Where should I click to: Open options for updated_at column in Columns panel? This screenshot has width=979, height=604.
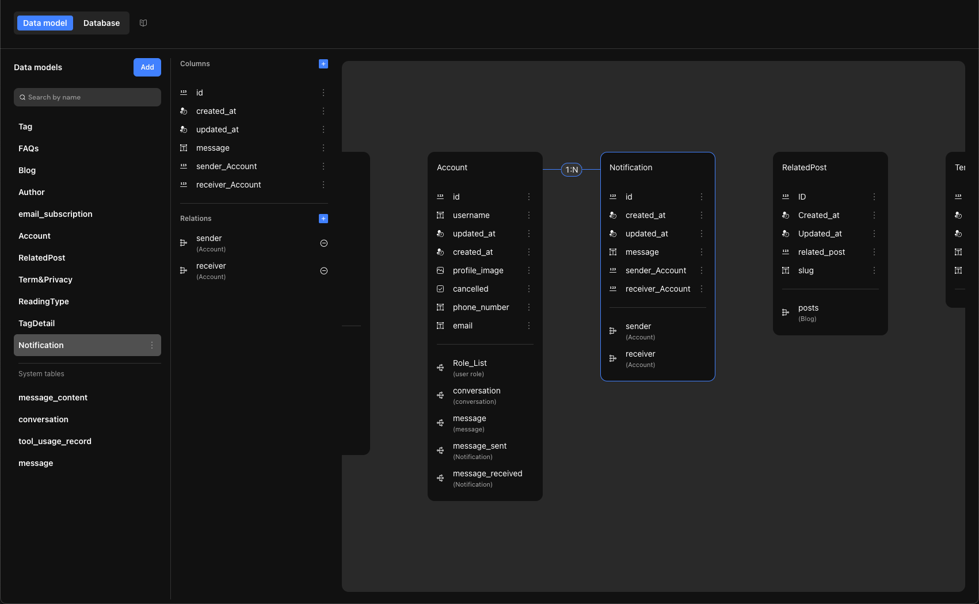pyautogui.click(x=323, y=129)
